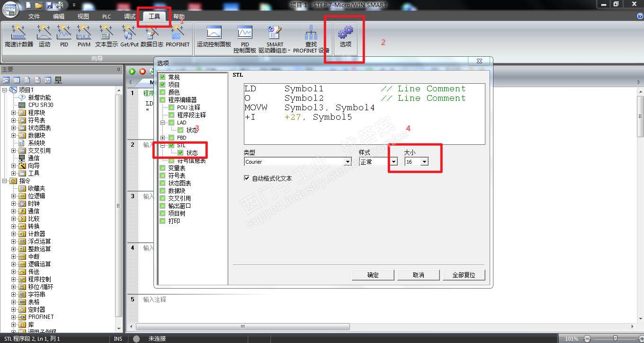This screenshot has width=644, height=343.
Task: Switch to the 编辑 ribbon tab
Action: click(59, 16)
